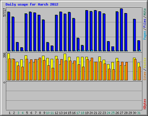The width and height of the screenshot is (148, 116).
Task: Click green weekend day label 24
Action: pos(108,113)
